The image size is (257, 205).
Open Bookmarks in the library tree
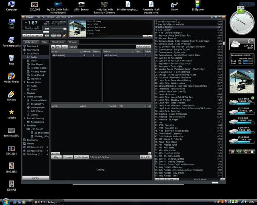[32, 140]
